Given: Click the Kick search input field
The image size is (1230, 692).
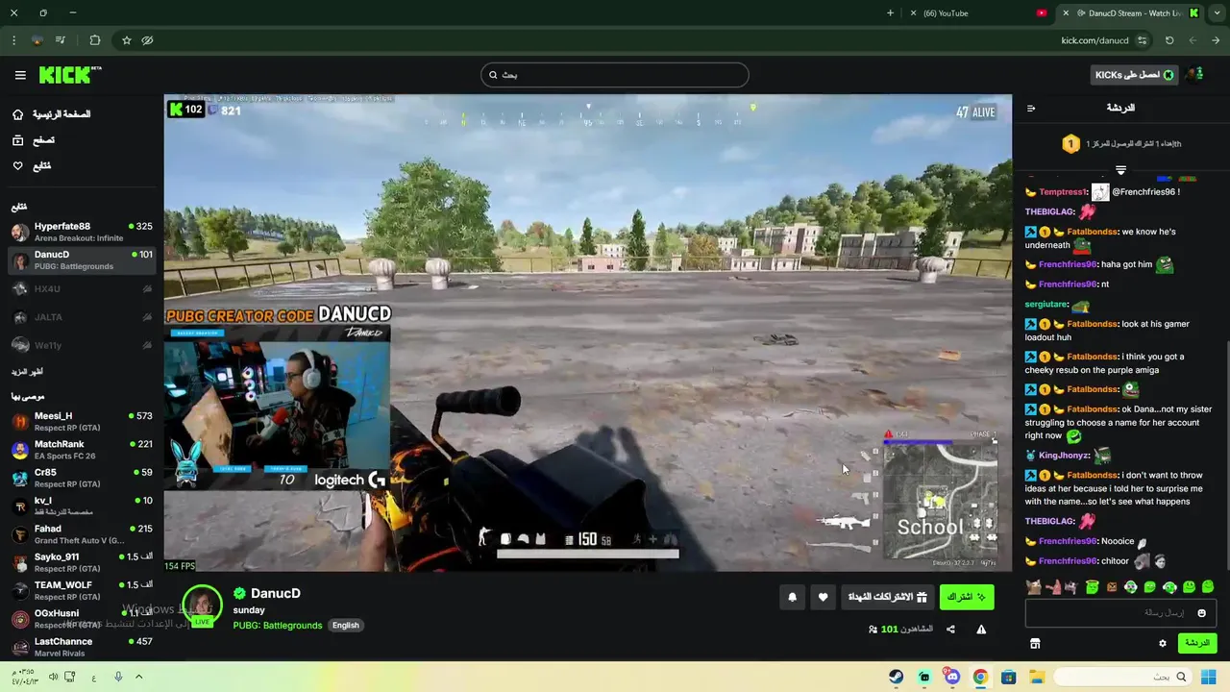Looking at the screenshot, I should (615, 75).
